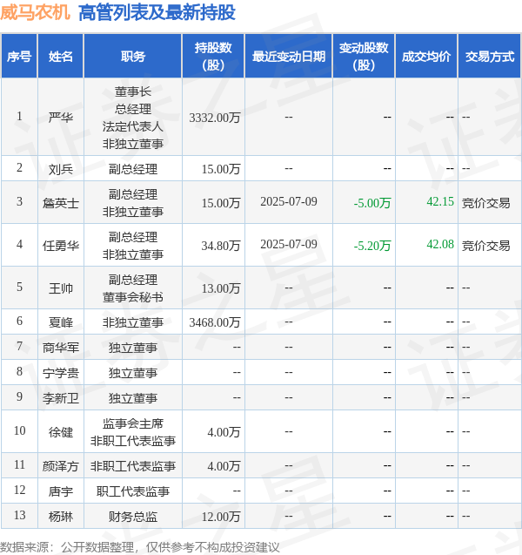Click the name 王帅

(x=61, y=288)
